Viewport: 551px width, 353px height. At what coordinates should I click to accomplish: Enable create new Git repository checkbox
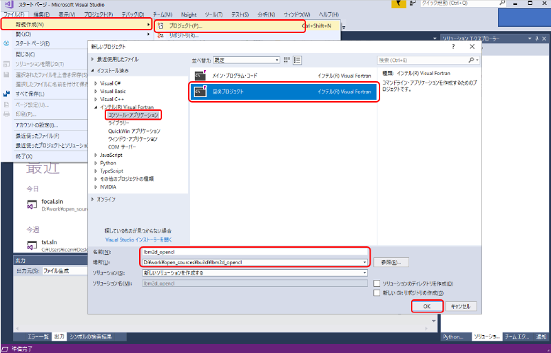pyautogui.click(x=377, y=292)
